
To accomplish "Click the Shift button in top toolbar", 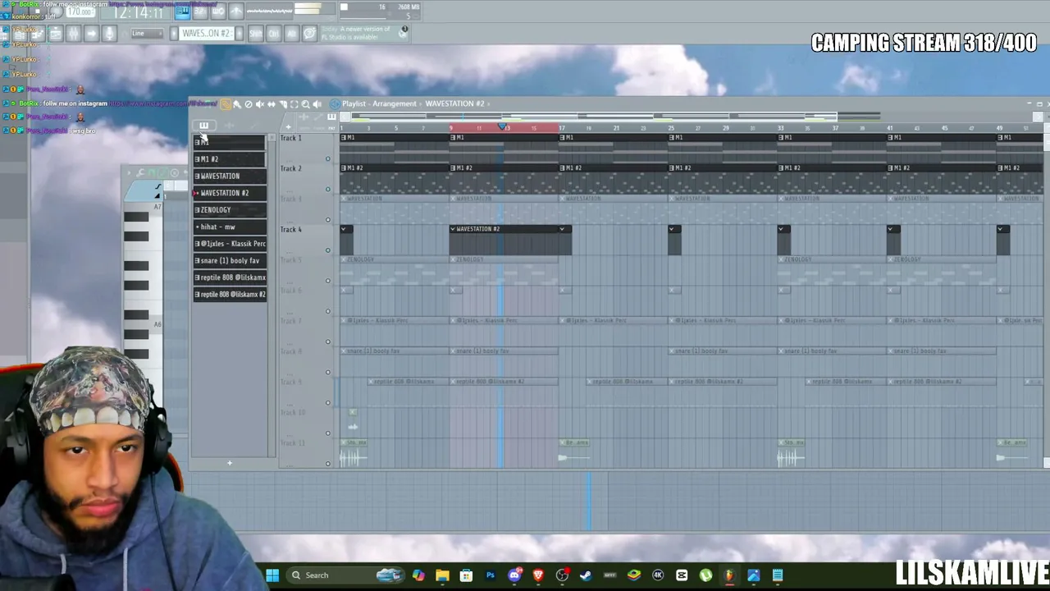I will pyautogui.click(x=255, y=34).
